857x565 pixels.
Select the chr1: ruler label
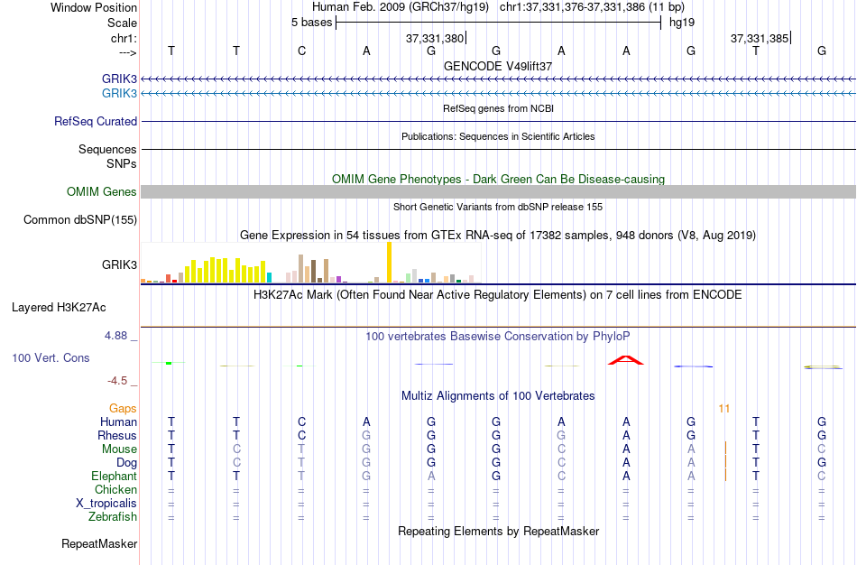click(x=124, y=38)
